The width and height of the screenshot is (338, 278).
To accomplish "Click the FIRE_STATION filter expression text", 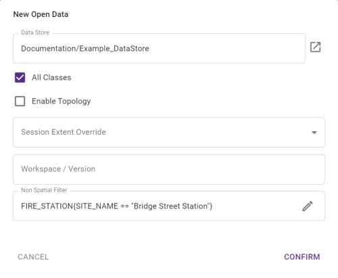I will 117,206.
